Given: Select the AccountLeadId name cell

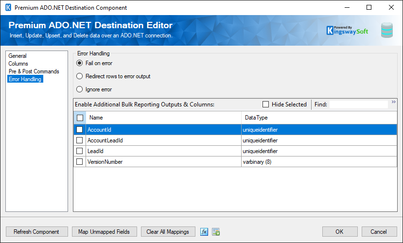Looking at the screenshot, I should (x=163, y=140).
